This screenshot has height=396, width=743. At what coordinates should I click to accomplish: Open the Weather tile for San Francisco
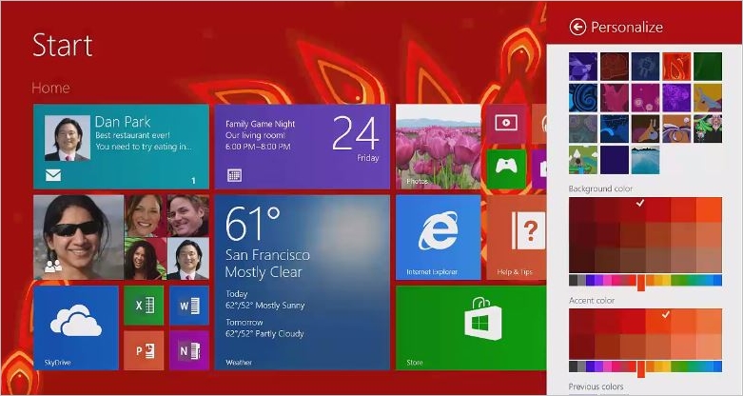pyautogui.click(x=303, y=283)
